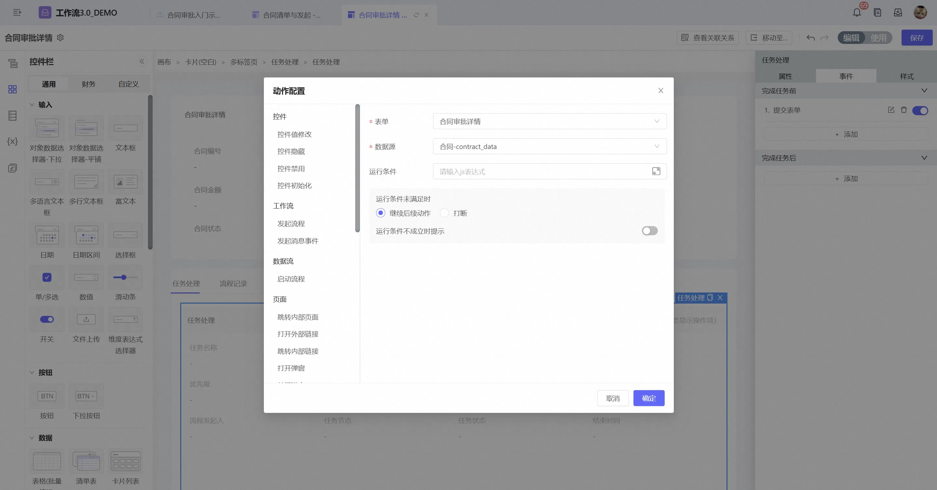Image resolution: width=937 pixels, height=490 pixels.
Task: Click the 确定 button in dialog
Action: pos(649,398)
